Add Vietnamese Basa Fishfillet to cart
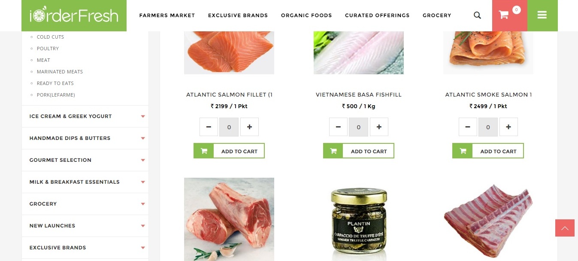Viewport: 578px width, 261px height. coord(359,151)
